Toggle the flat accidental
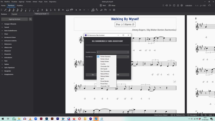215x121 pixels. point(51,10)
